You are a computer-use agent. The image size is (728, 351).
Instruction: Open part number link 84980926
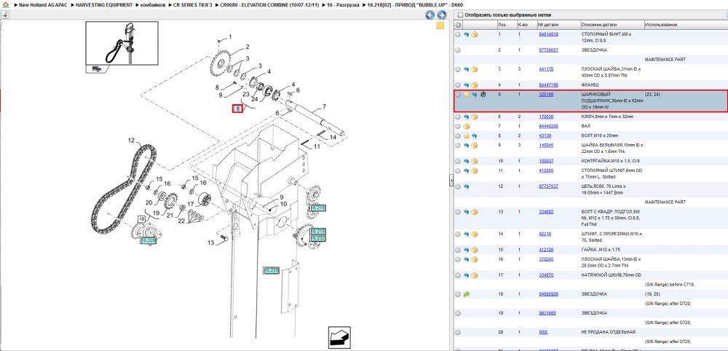point(548,294)
